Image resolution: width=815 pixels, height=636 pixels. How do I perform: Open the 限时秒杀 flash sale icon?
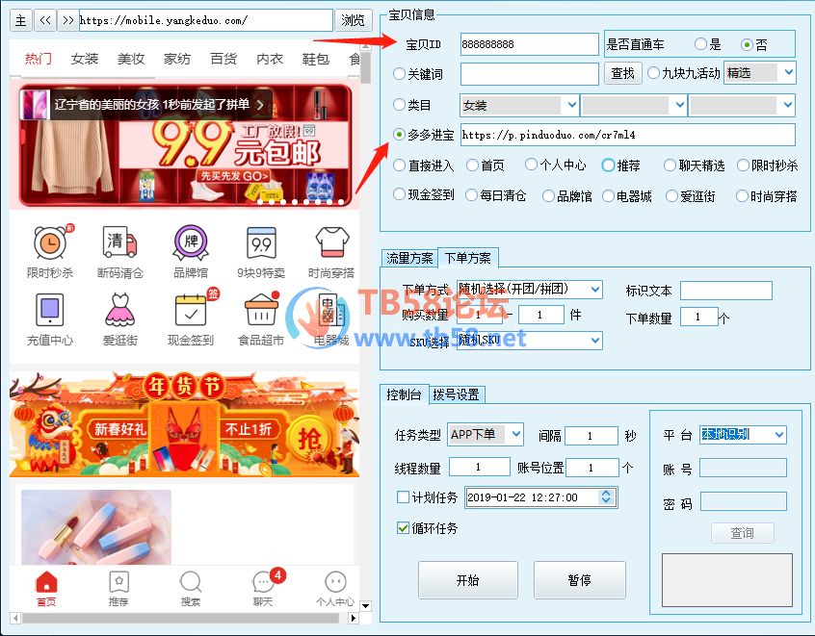(x=50, y=242)
